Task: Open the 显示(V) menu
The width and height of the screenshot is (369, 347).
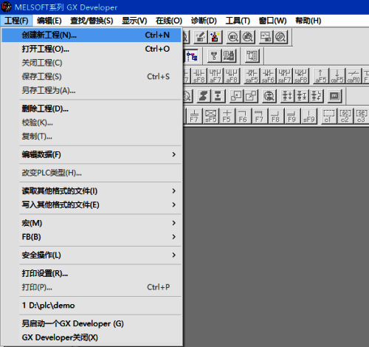Action: pyautogui.click(x=134, y=21)
